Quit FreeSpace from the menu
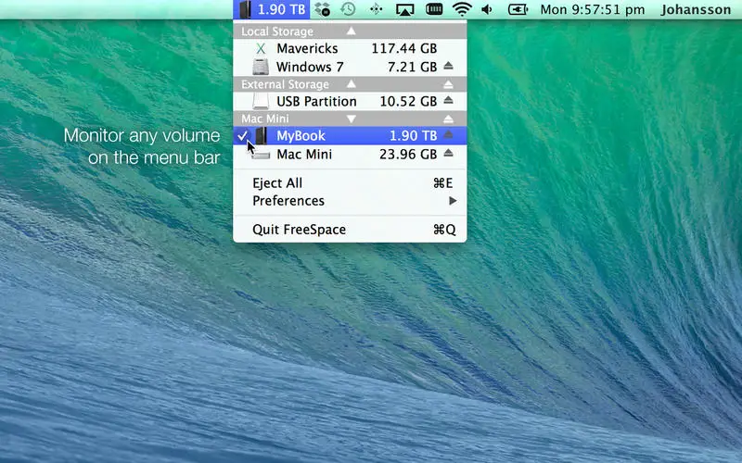742x463 pixels. tap(350, 230)
